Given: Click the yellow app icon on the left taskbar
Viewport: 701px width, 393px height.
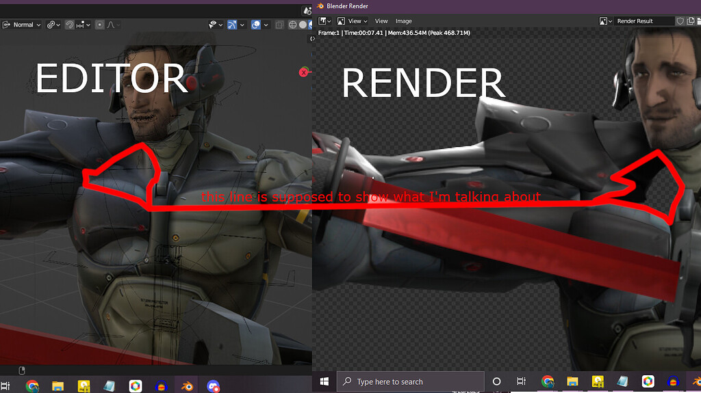Looking at the screenshot, I should (84, 386).
